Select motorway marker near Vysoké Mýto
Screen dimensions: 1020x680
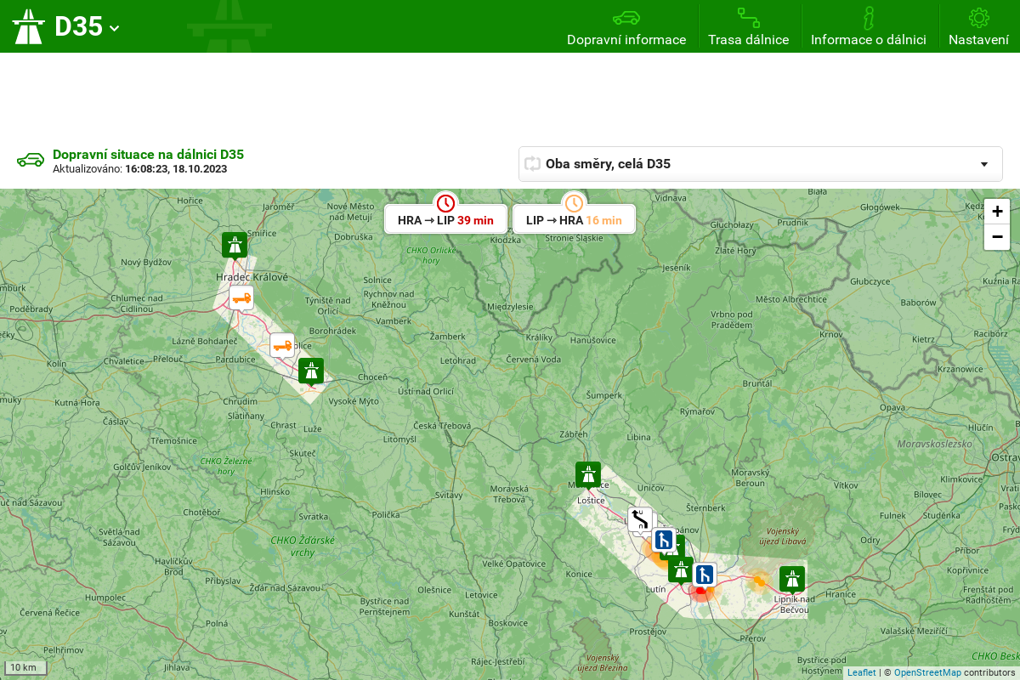click(x=311, y=371)
